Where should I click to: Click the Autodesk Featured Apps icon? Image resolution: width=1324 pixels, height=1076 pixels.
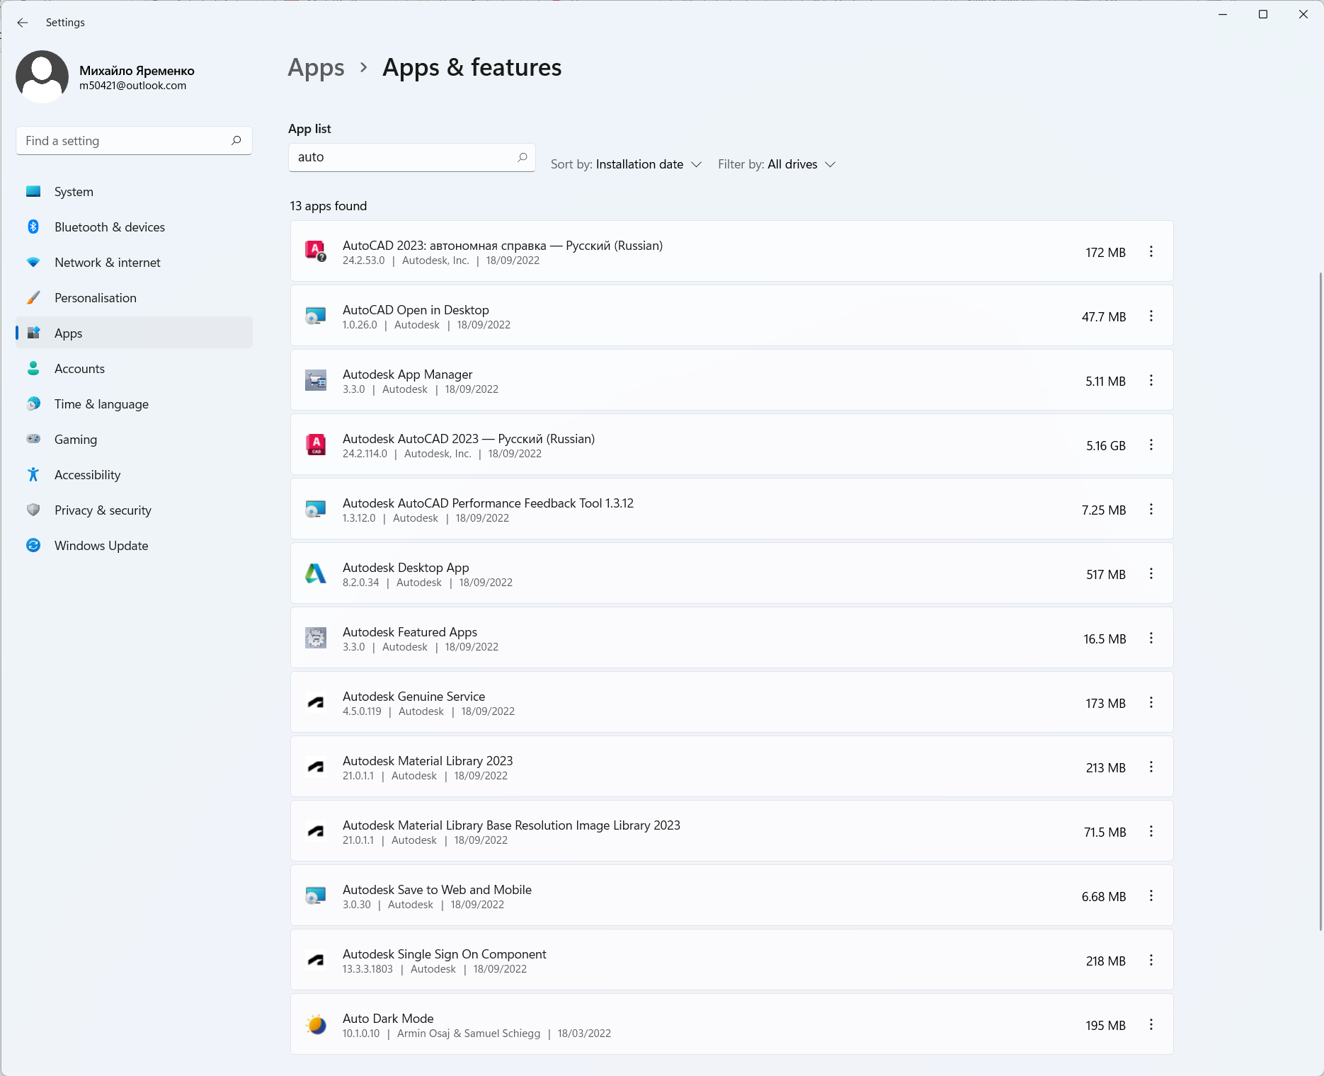point(316,638)
